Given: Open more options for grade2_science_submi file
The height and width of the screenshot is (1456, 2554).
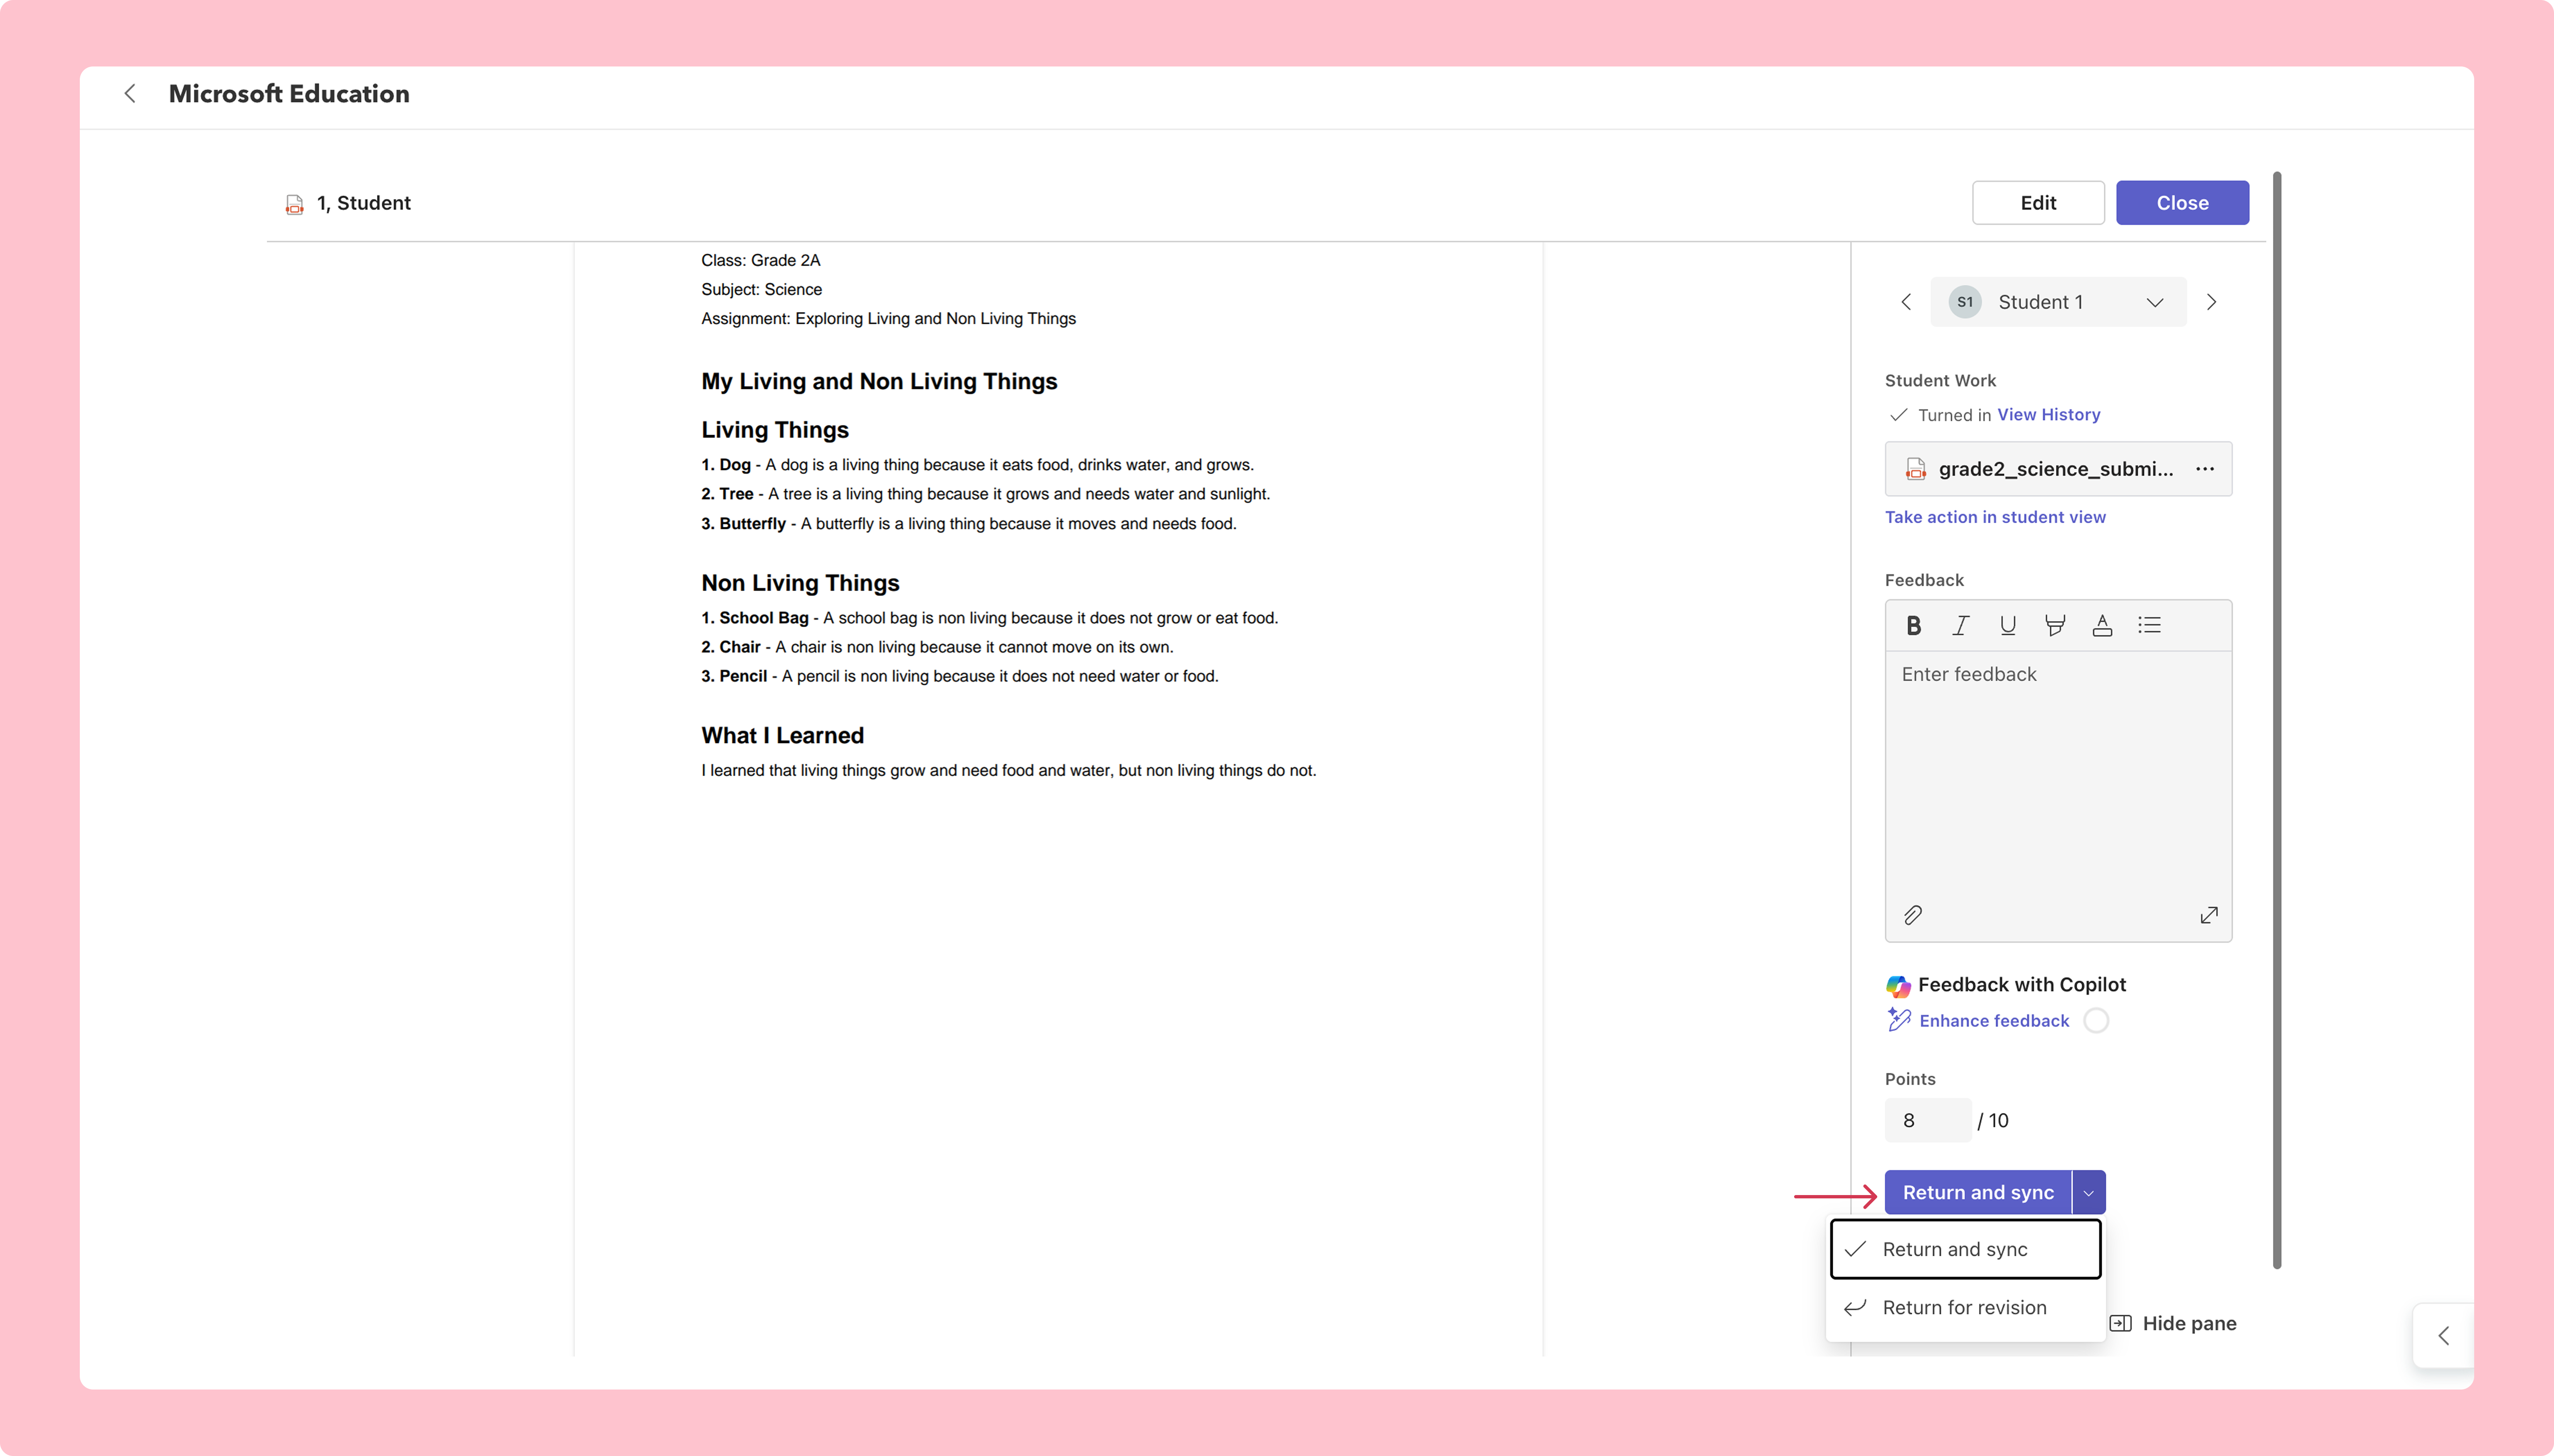Looking at the screenshot, I should pos(2205,469).
